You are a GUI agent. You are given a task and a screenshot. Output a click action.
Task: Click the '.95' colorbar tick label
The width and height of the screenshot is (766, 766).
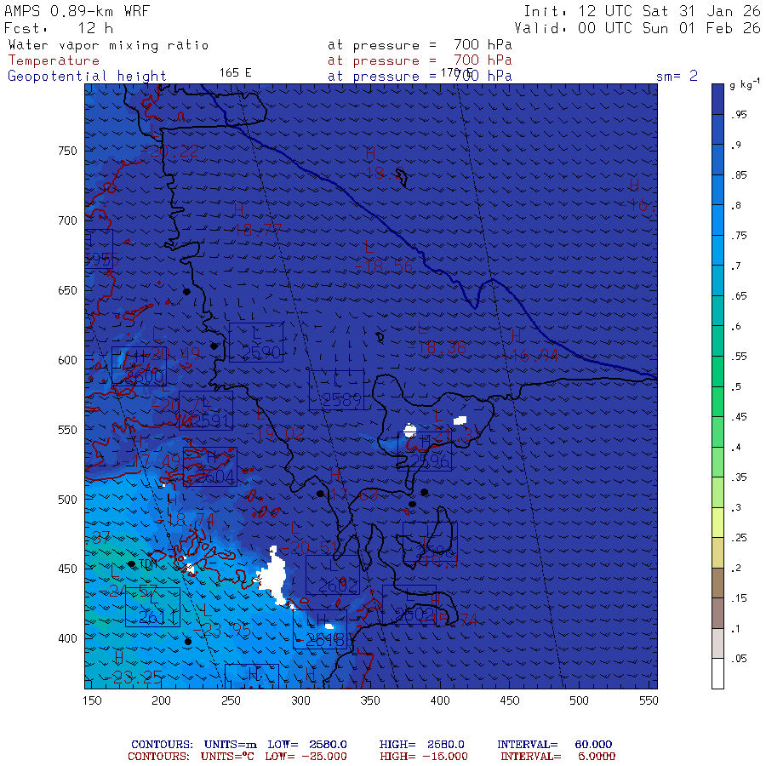tap(739, 115)
